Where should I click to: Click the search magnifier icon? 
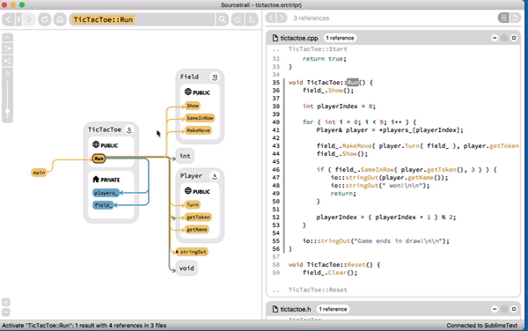222,19
